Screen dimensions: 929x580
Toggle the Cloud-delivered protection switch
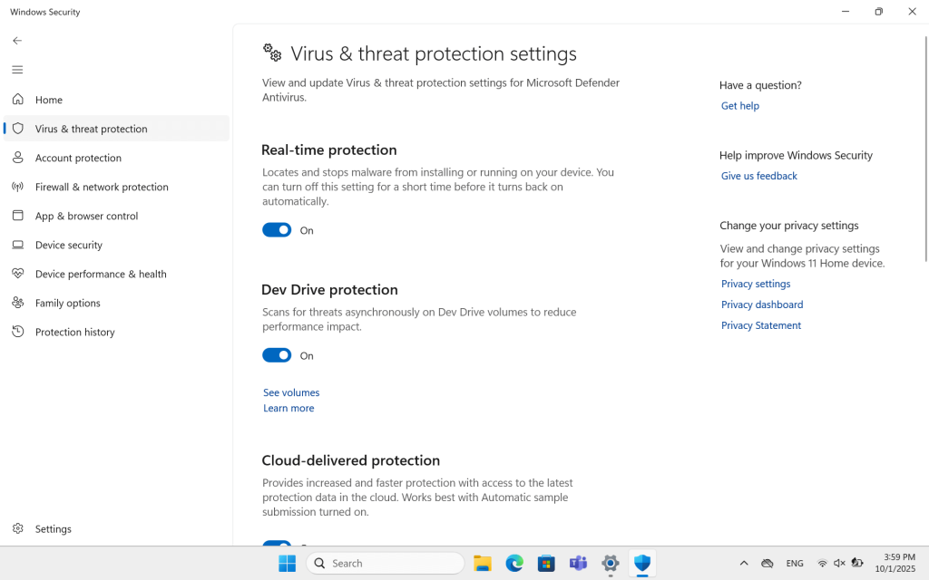(x=277, y=544)
